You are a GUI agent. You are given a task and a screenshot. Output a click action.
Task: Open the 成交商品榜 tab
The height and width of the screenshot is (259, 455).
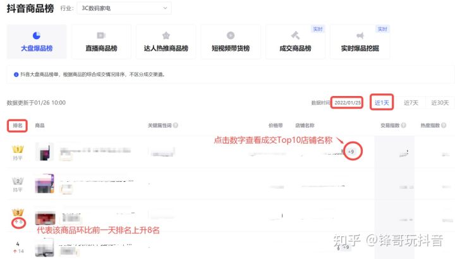(x=295, y=42)
